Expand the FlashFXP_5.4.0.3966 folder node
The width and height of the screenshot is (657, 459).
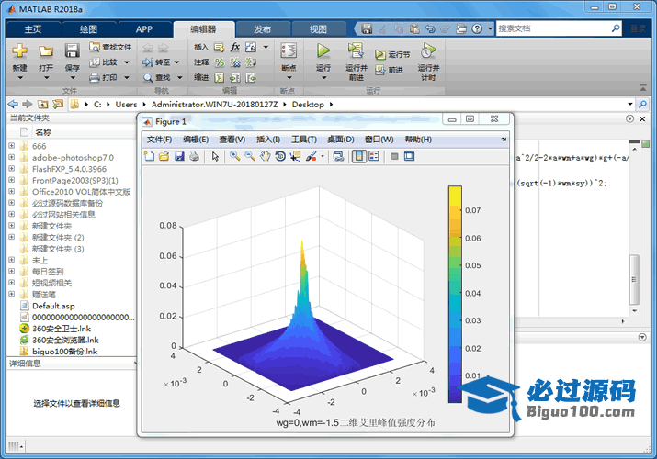coord(12,169)
